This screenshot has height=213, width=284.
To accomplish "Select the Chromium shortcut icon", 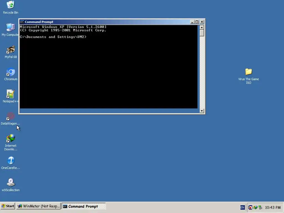I will point(11,72).
